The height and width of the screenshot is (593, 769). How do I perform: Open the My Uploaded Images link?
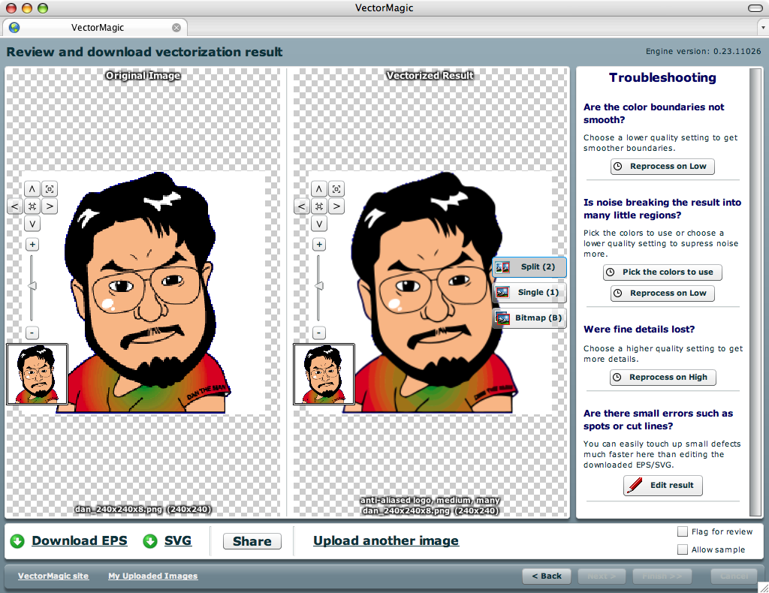tap(152, 576)
